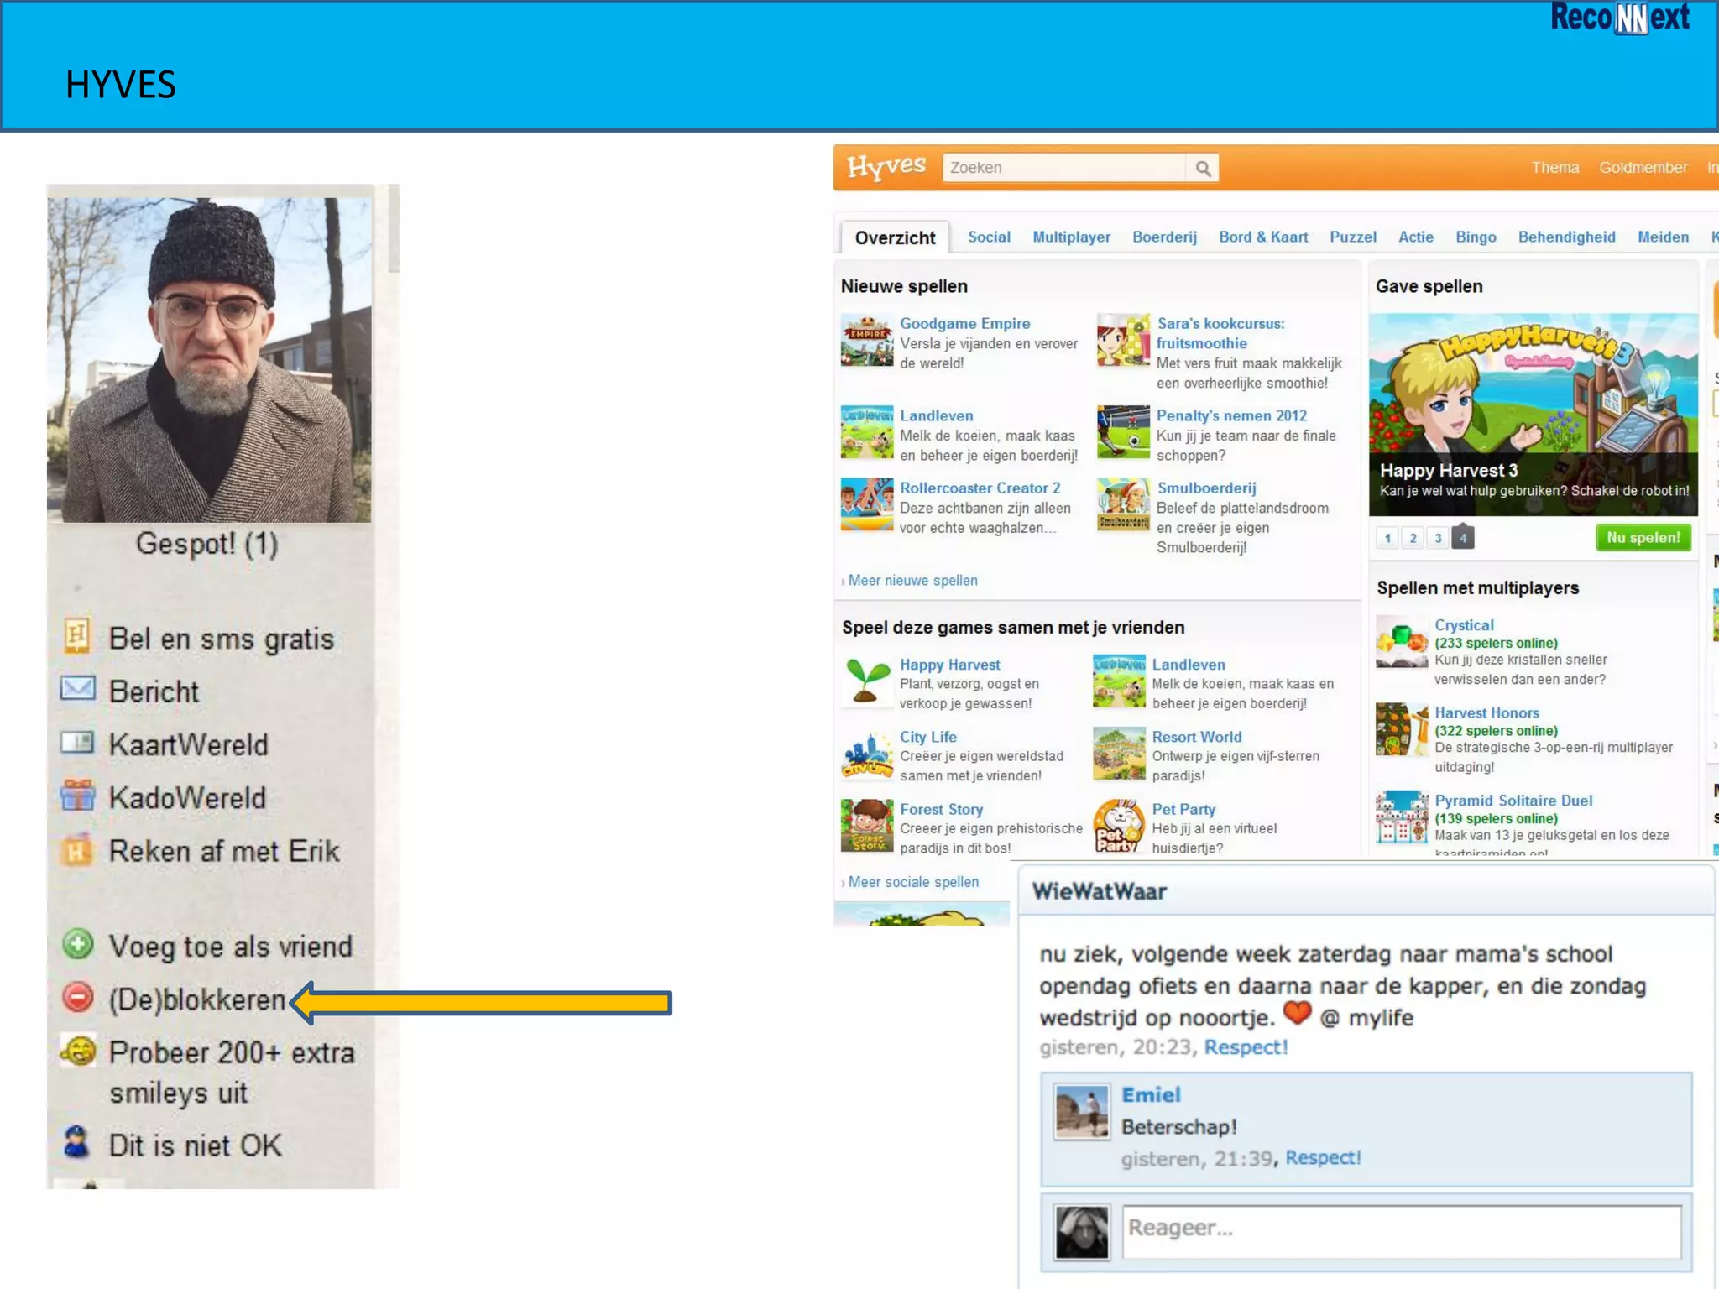
Task: Click the search magnifier icon
Action: (1203, 168)
